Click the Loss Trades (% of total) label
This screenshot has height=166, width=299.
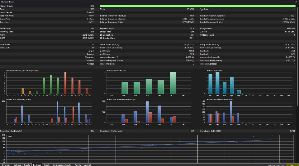(210, 48)
